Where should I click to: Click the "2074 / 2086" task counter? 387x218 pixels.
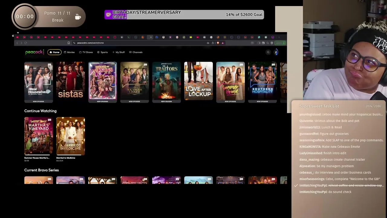[373, 106]
